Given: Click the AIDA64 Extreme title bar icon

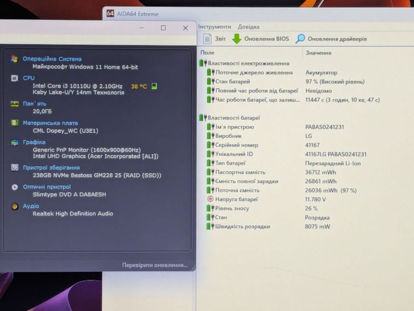Looking at the screenshot, I should 110,13.
